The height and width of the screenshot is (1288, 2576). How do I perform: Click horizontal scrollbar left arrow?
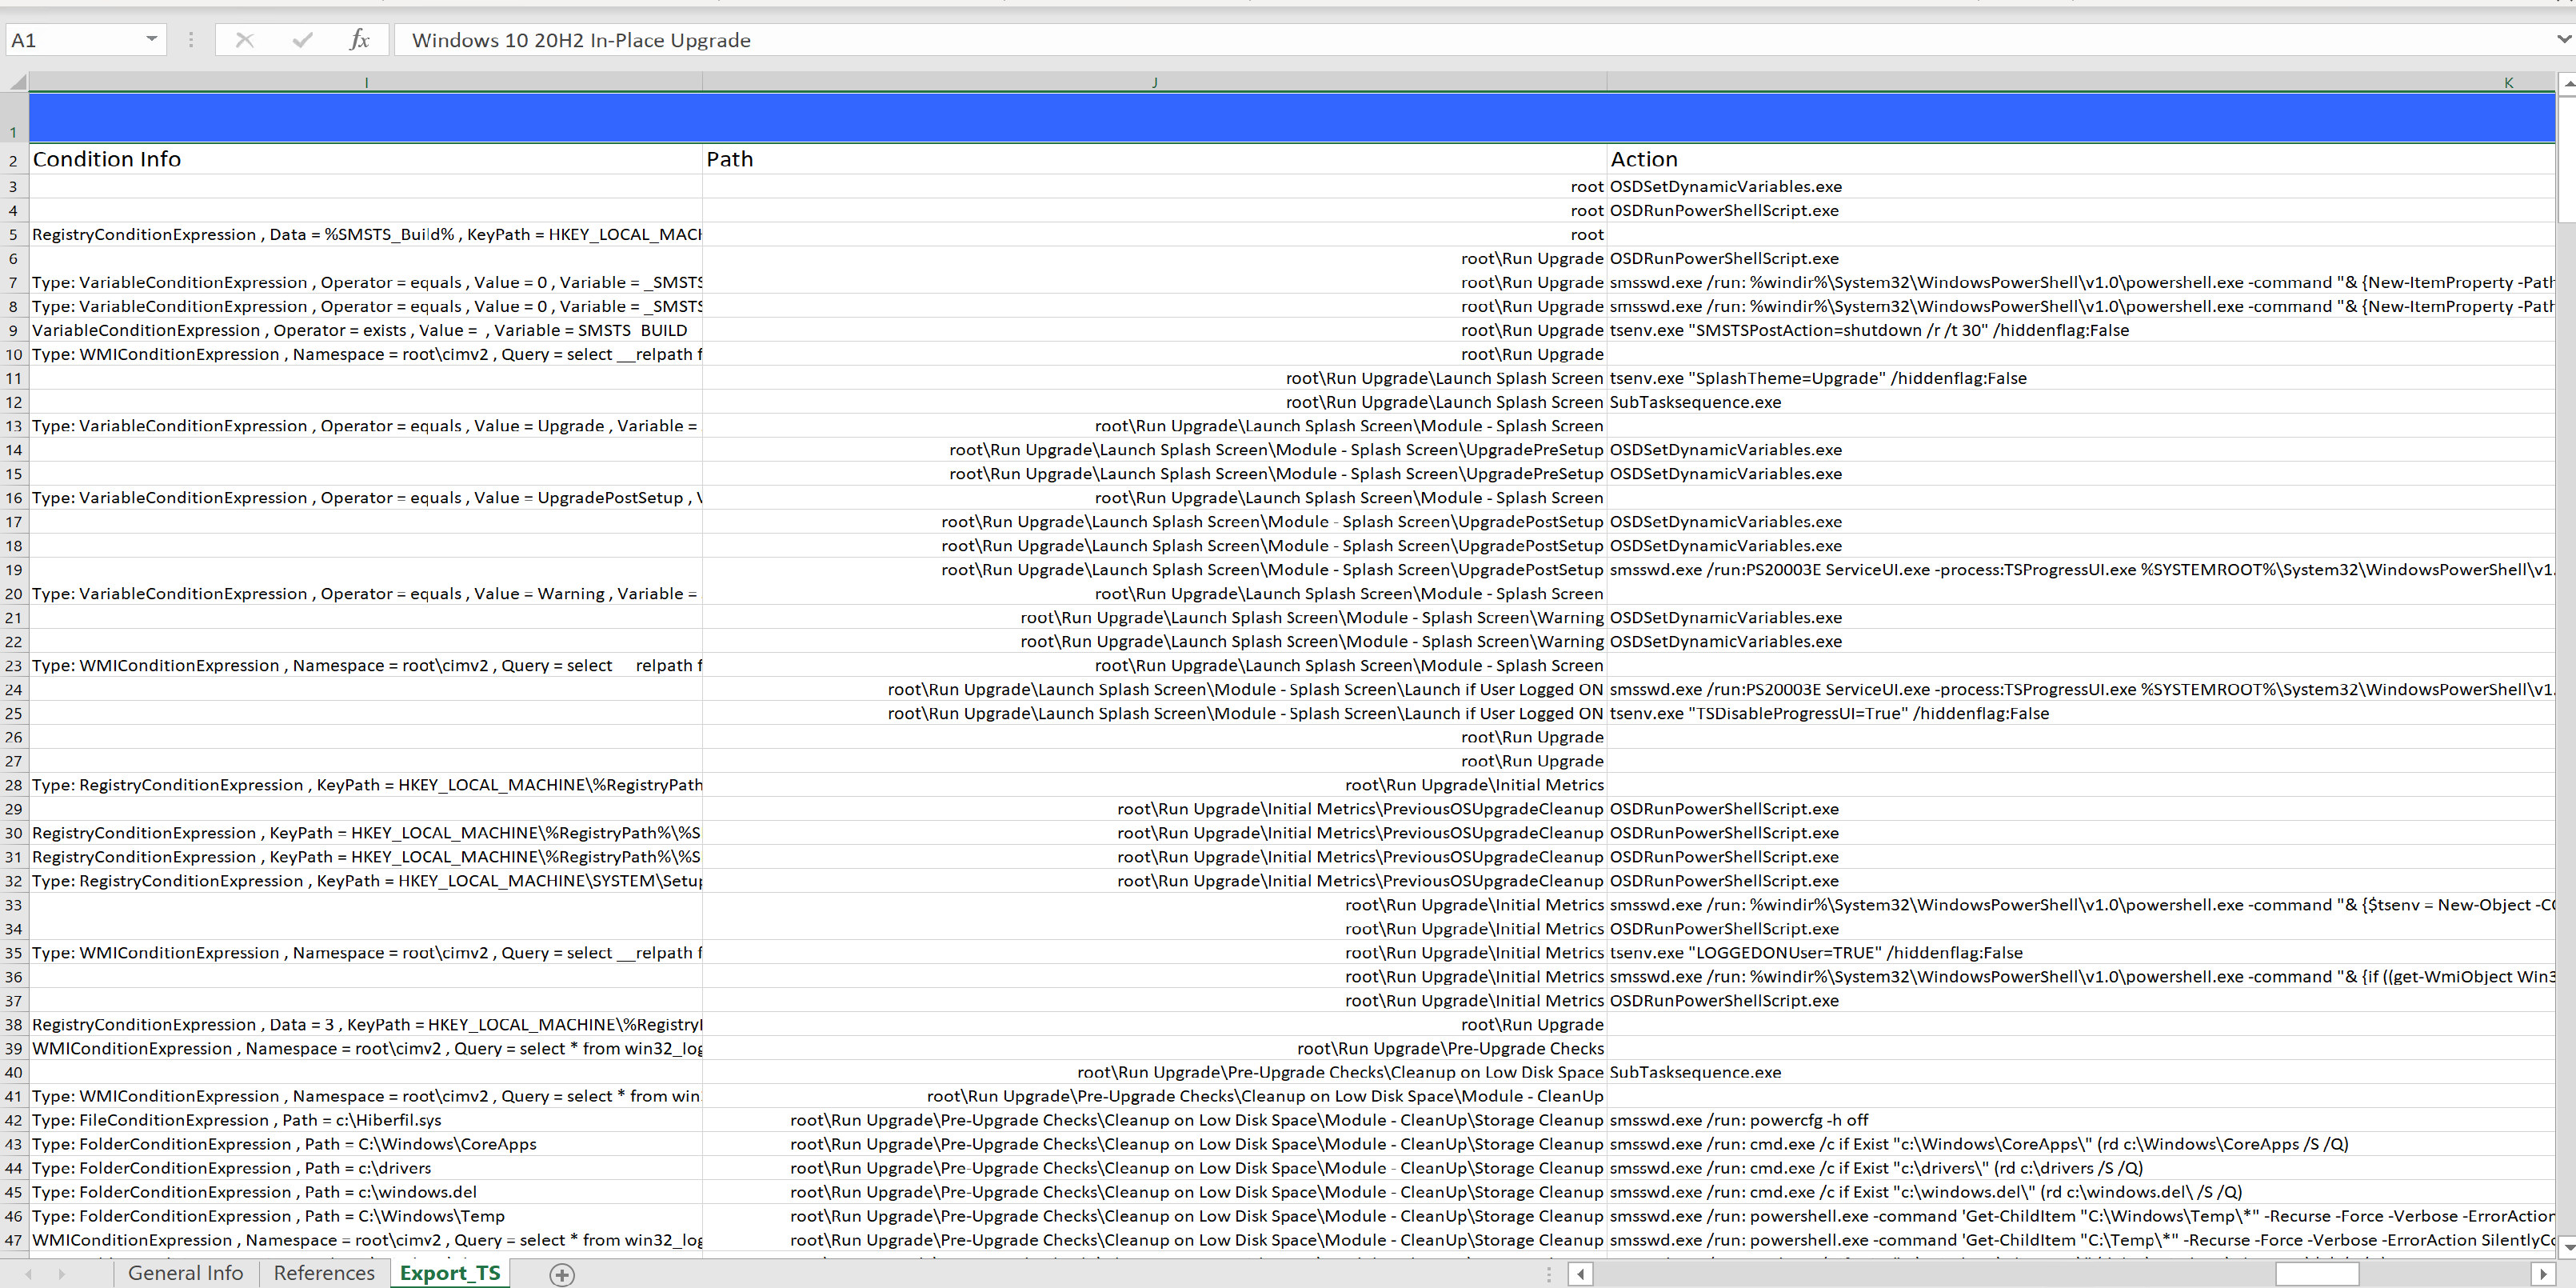coord(1580,1274)
